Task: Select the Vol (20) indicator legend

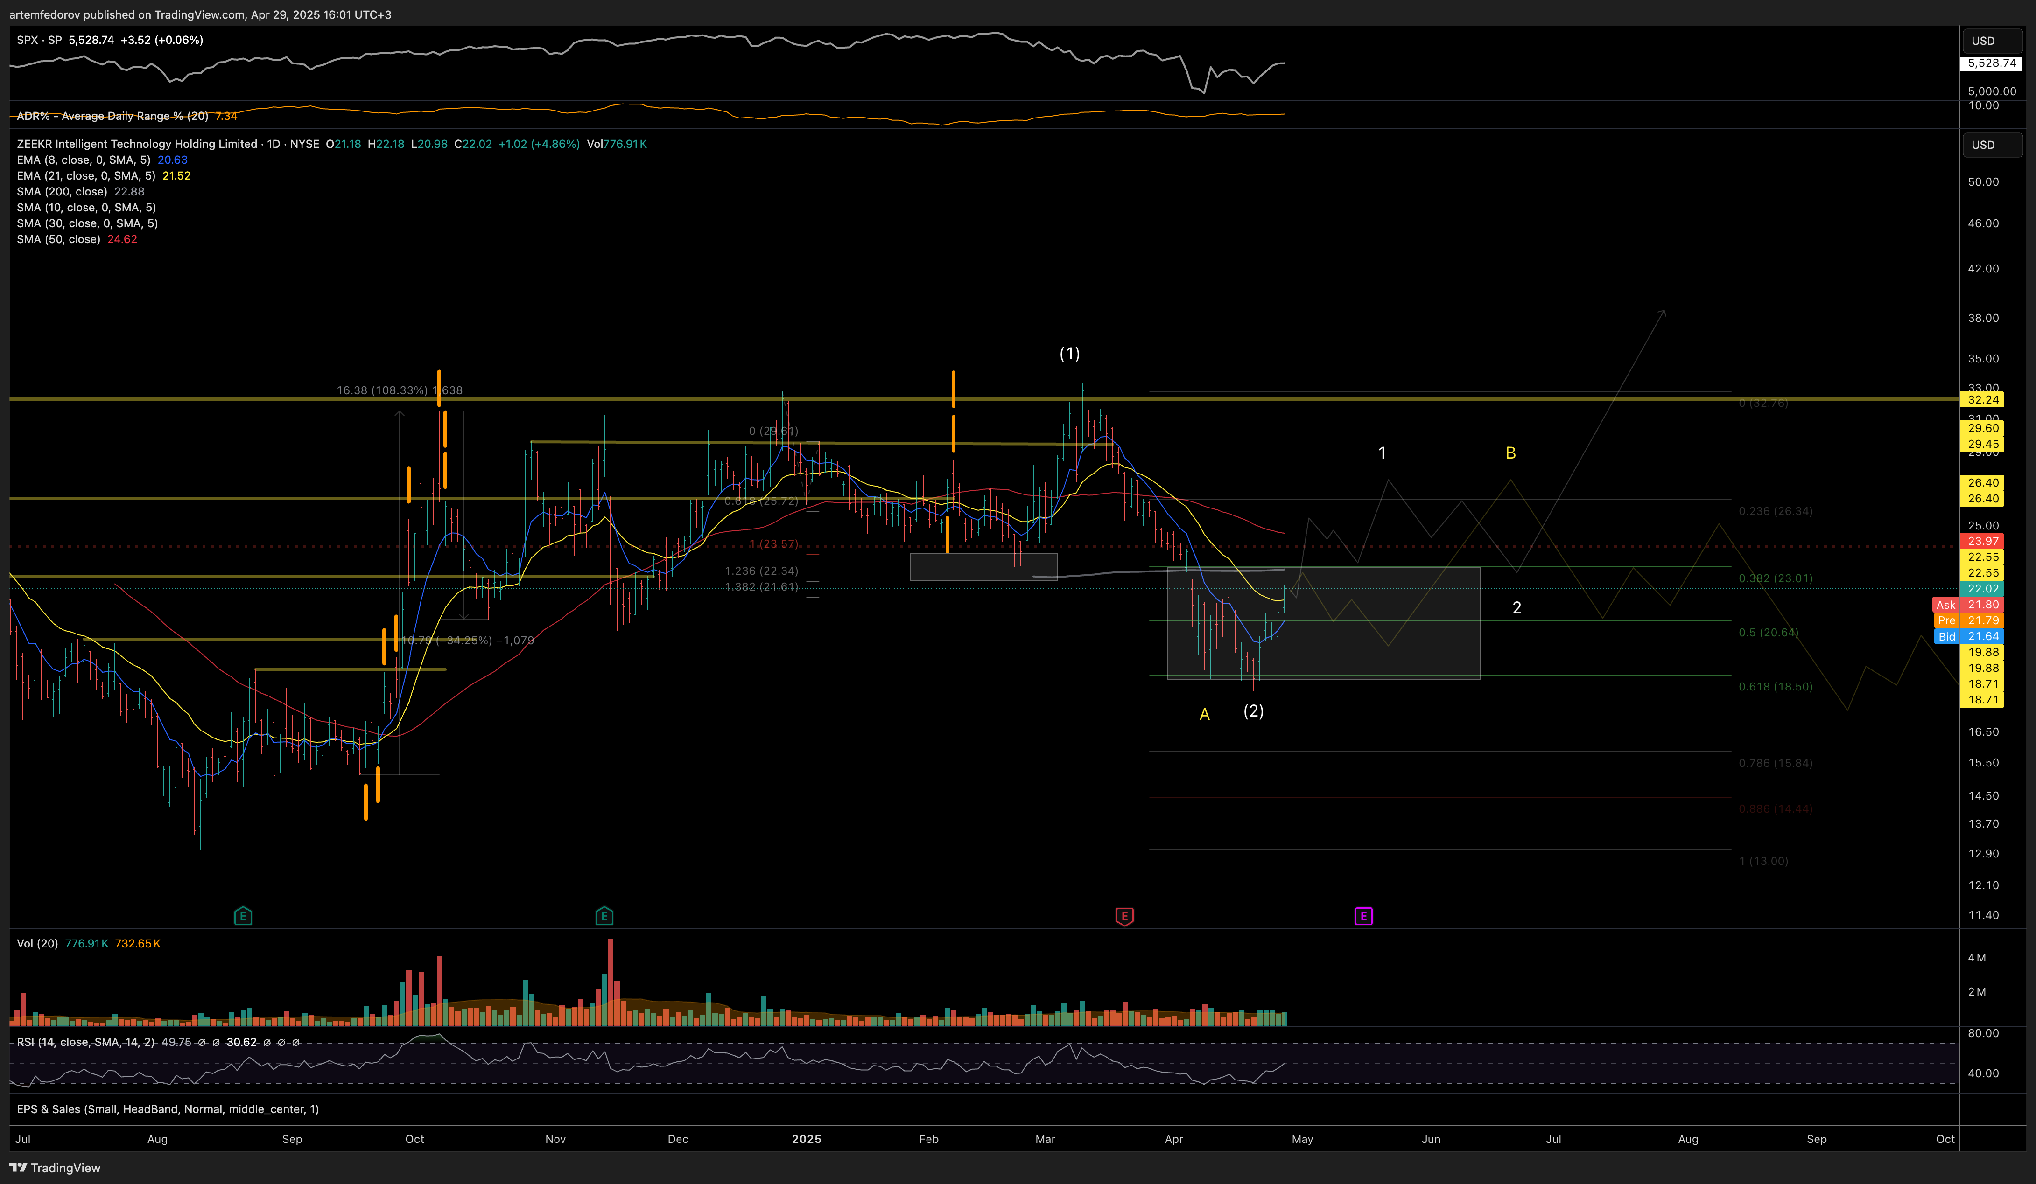Action: coord(37,943)
